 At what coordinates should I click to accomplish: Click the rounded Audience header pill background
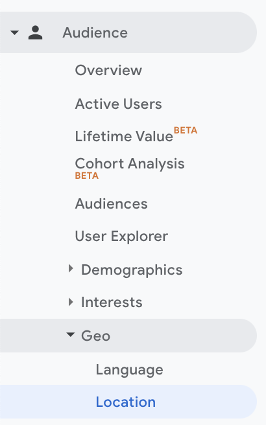coord(128,32)
